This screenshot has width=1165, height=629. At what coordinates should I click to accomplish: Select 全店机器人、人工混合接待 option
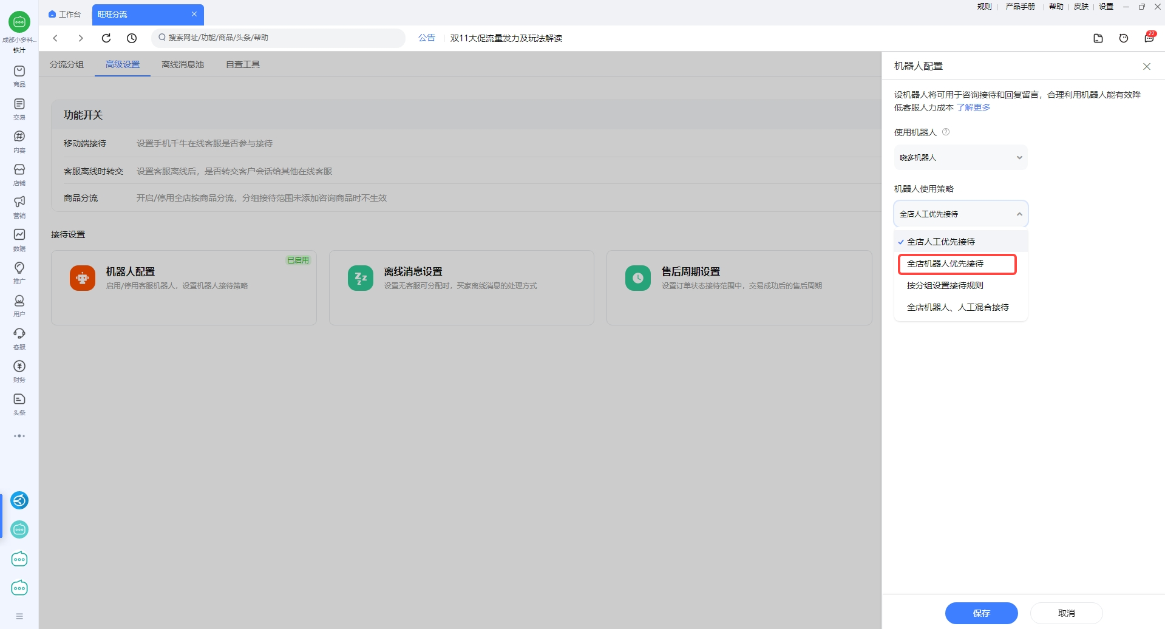click(960, 307)
